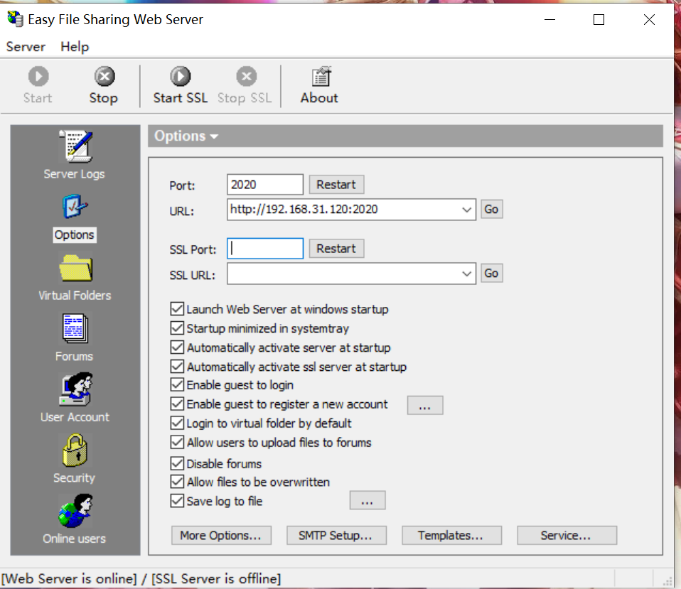This screenshot has width=681, height=589.
Task: Open More Options dialog
Action: click(222, 535)
